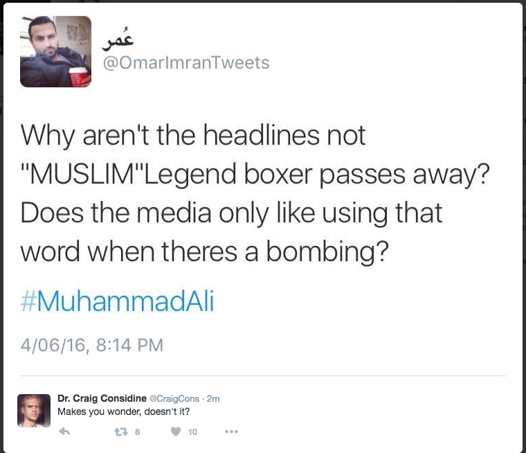526x453 pixels.
Task: Open the Dr. Craig Considine name link
Action: (x=102, y=398)
